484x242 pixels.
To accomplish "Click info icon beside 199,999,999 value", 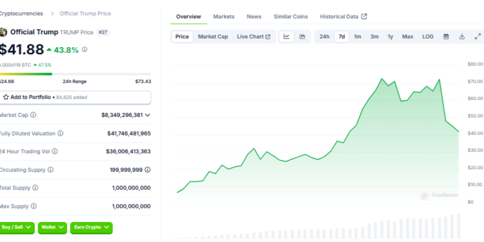I will pyautogui.click(x=148, y=170).
